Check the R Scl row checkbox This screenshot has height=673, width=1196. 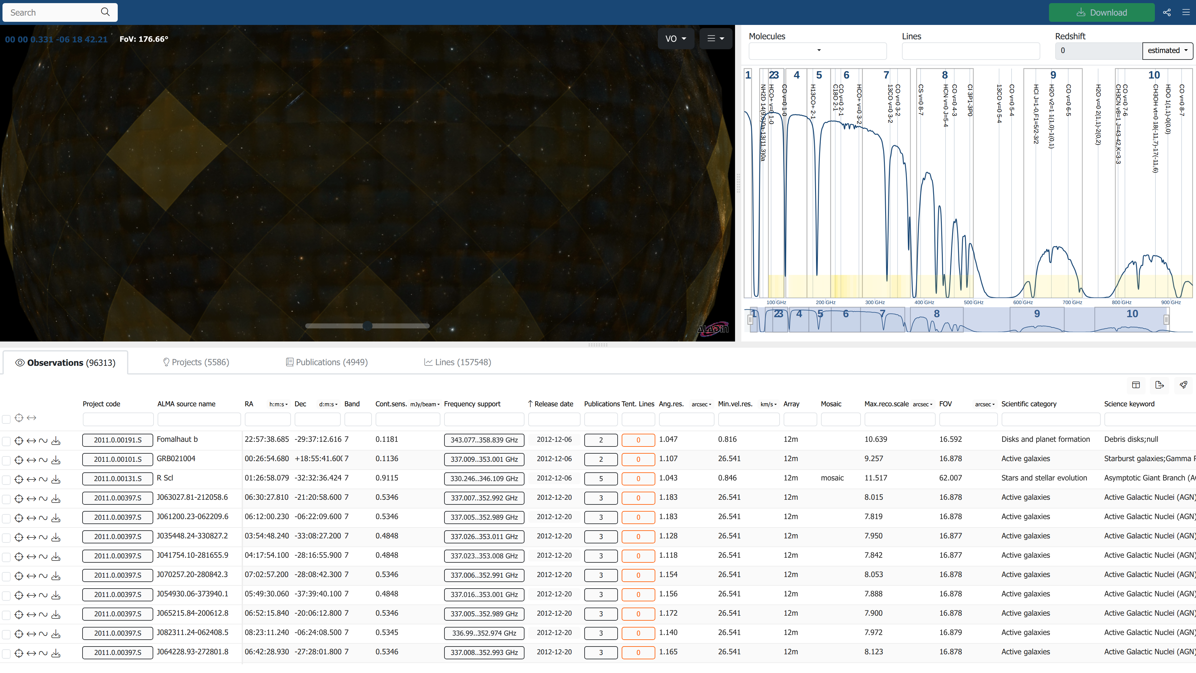pos(6,480)
